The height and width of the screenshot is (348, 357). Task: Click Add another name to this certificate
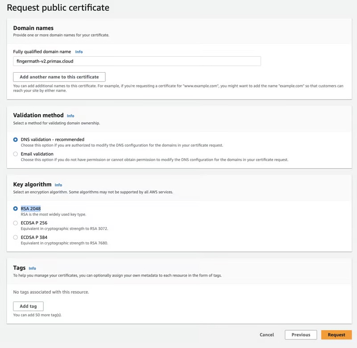coord(59,77)
